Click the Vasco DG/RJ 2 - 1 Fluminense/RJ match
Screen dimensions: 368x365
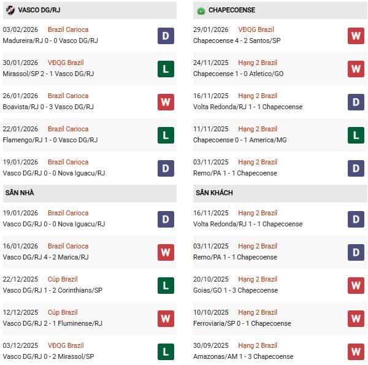(x=54, y=323)
